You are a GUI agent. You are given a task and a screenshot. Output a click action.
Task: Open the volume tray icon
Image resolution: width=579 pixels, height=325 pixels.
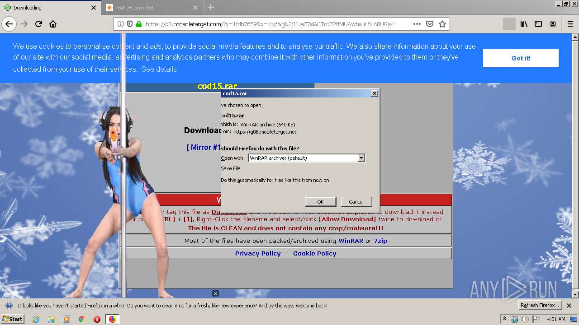tap(525, 319)
